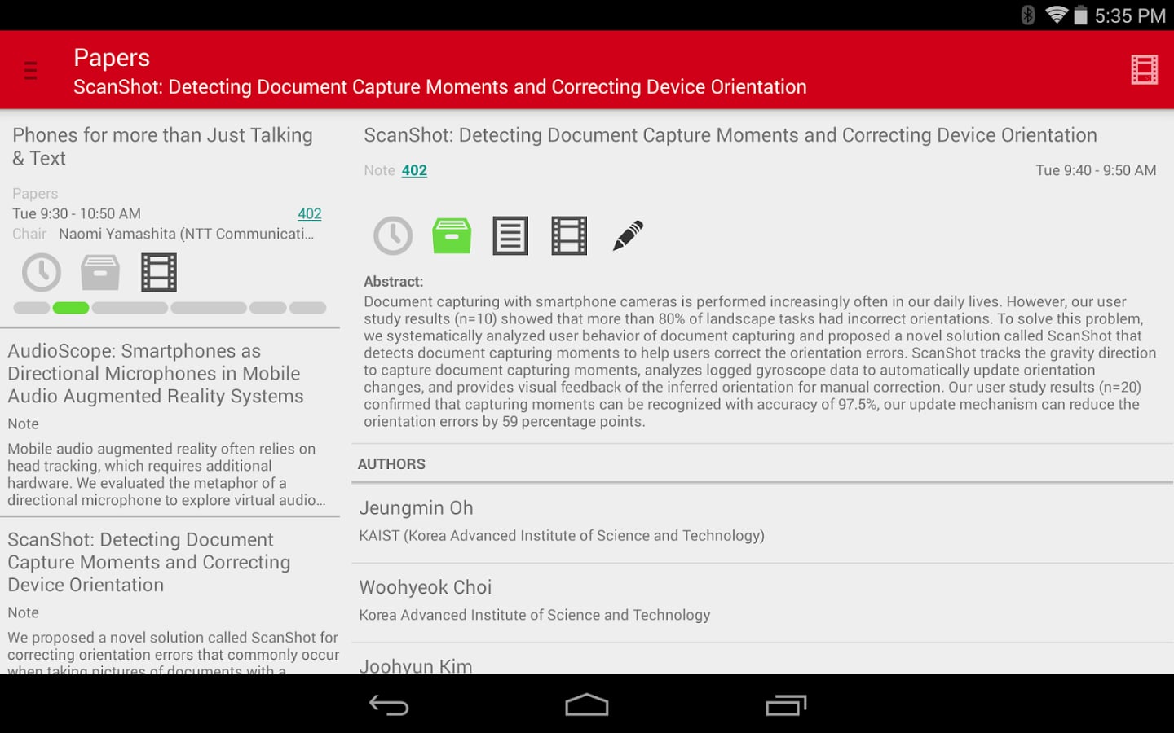Viewport: 1174px width, 733px height.
Task: Open room 402 link next to Note label
Action: click(414, 170)
